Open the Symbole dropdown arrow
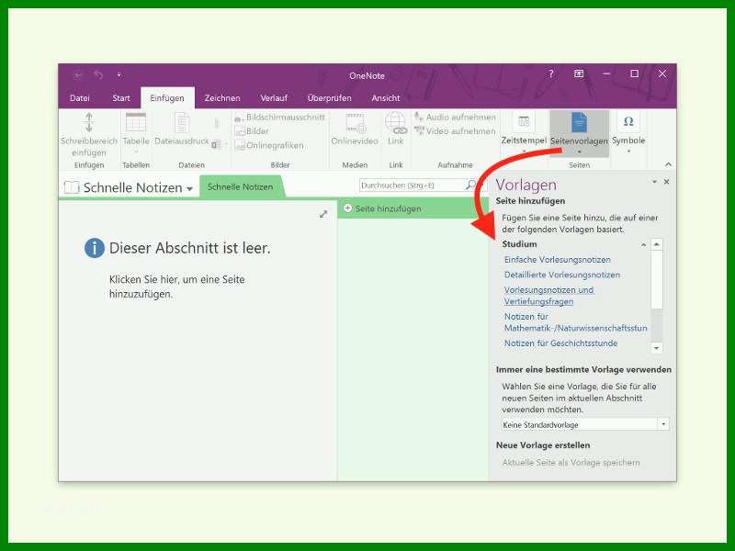This screenshot has height=551, width=735. 628,152
